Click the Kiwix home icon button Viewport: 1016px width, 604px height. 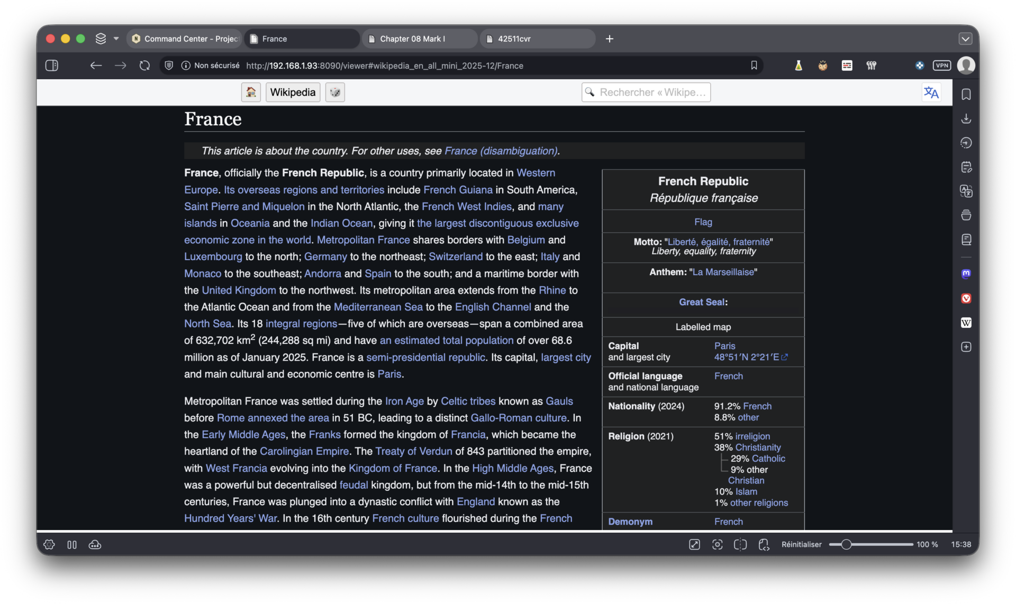pos(251,92)
